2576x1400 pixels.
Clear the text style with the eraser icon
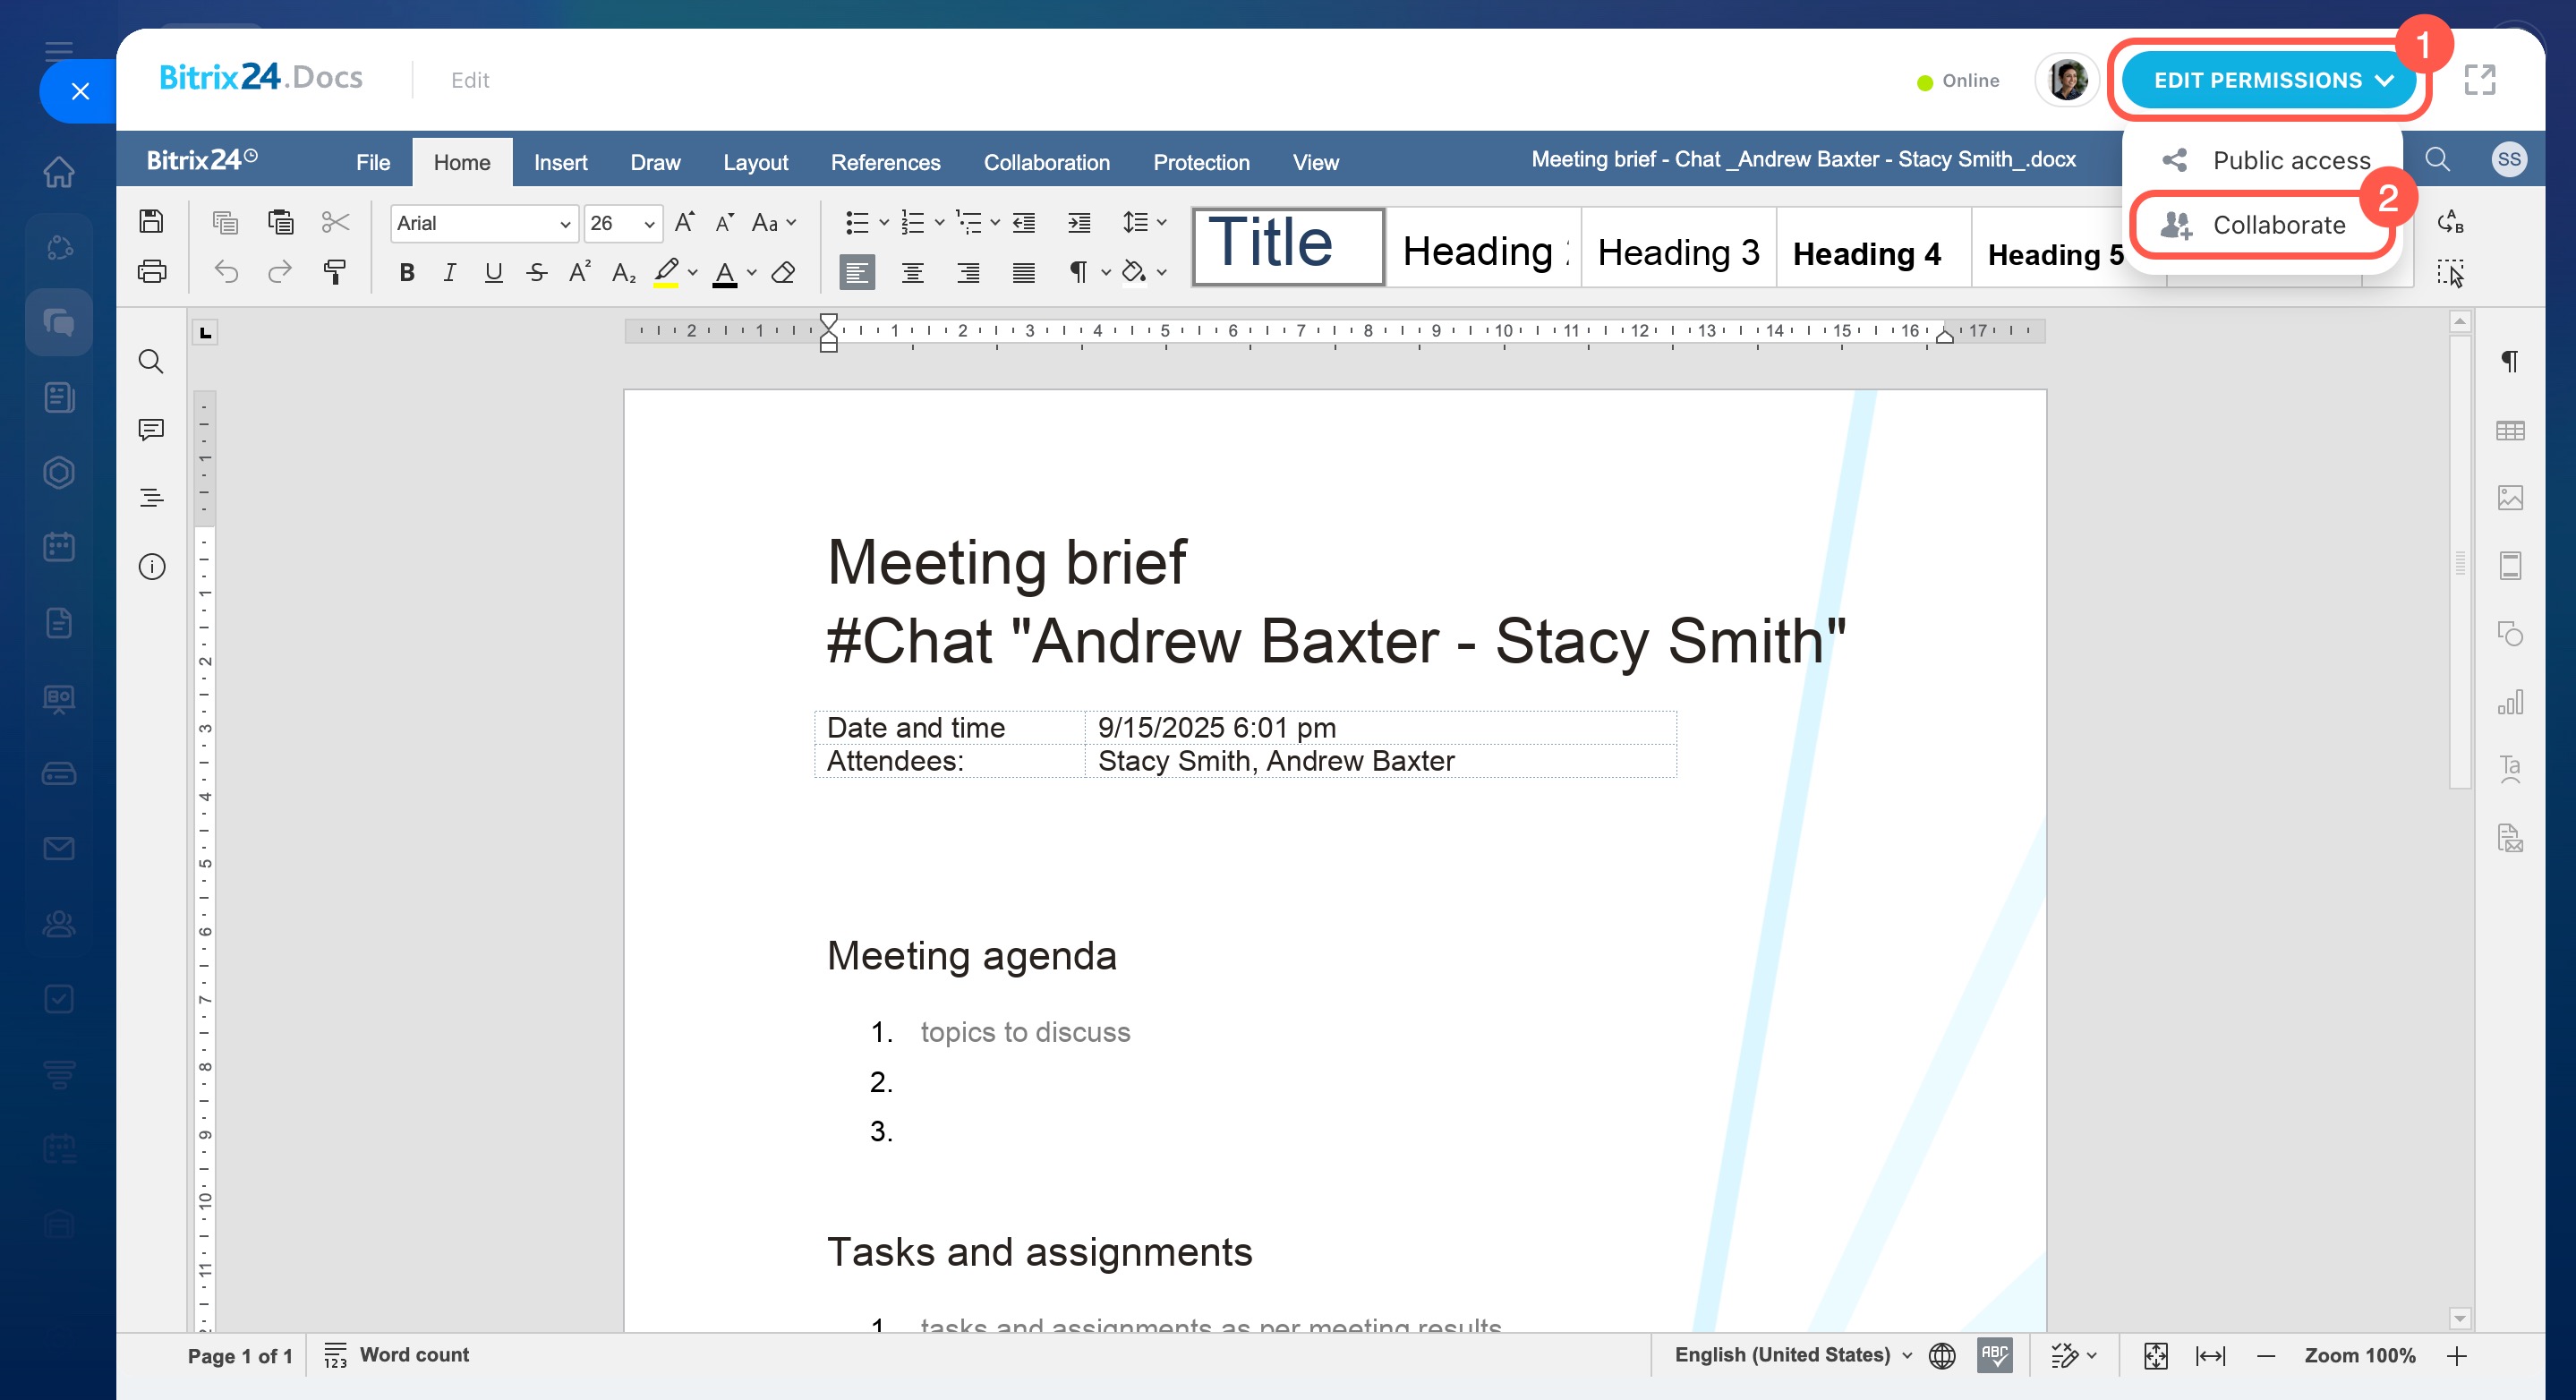[784, 272]
